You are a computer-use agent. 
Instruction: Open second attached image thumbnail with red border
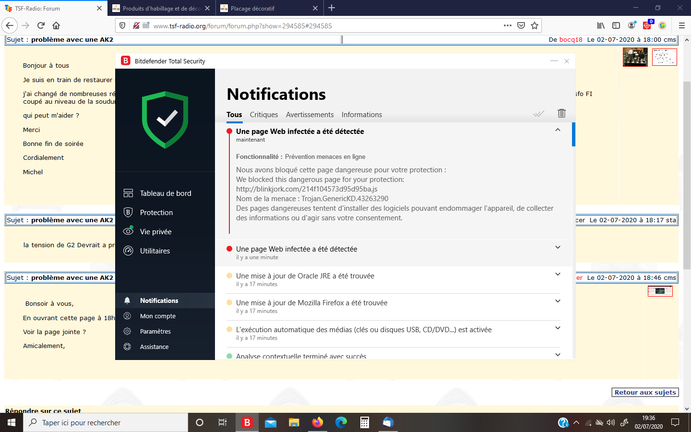tap(665, 57)
